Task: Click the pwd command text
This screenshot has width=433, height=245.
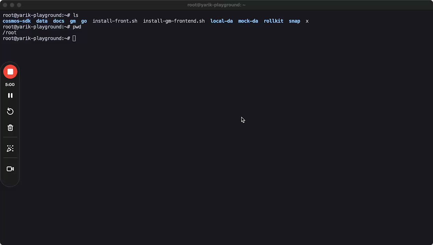Action: 77,27
